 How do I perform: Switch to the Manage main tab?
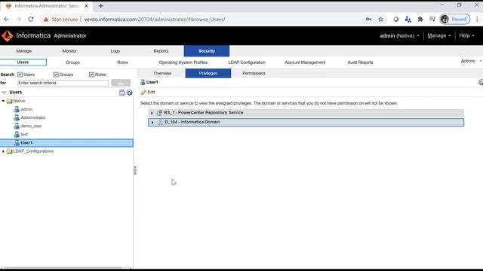click(23, 51)
